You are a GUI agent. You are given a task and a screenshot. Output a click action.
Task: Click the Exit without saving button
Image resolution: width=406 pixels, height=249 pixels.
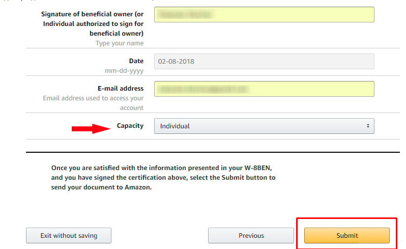pyautogui.click(x=69, y=235)
